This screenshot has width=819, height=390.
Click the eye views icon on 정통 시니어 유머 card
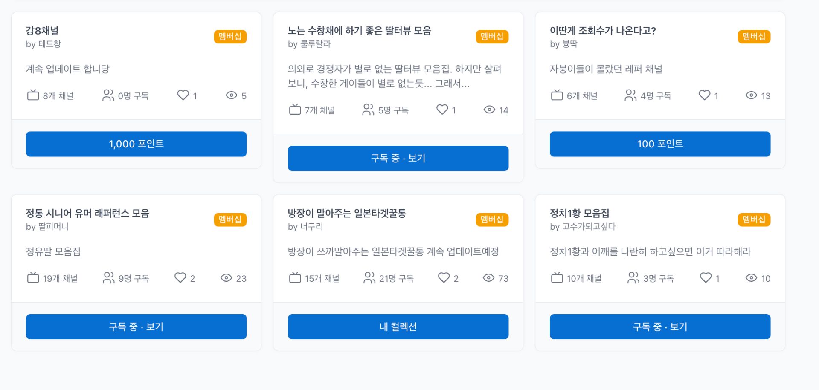click(226, 278)
